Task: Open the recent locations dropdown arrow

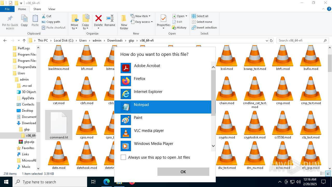Action: (19, 41)
